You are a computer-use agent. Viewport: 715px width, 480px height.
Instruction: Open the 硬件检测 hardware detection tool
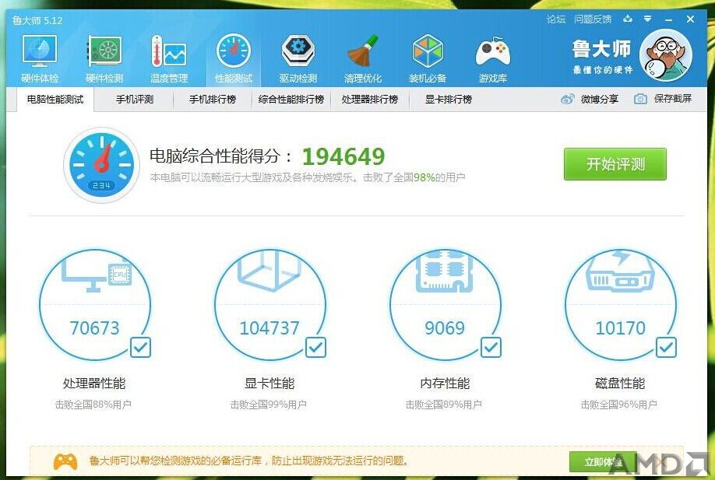(x=104, y=59)
